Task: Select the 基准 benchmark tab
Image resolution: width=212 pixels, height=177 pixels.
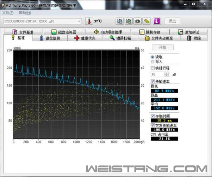Action: click(x=18, y=38)
